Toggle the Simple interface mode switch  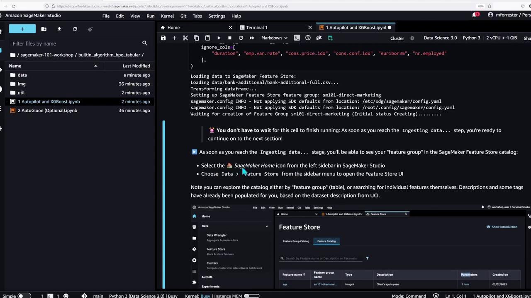pos(24,296)
